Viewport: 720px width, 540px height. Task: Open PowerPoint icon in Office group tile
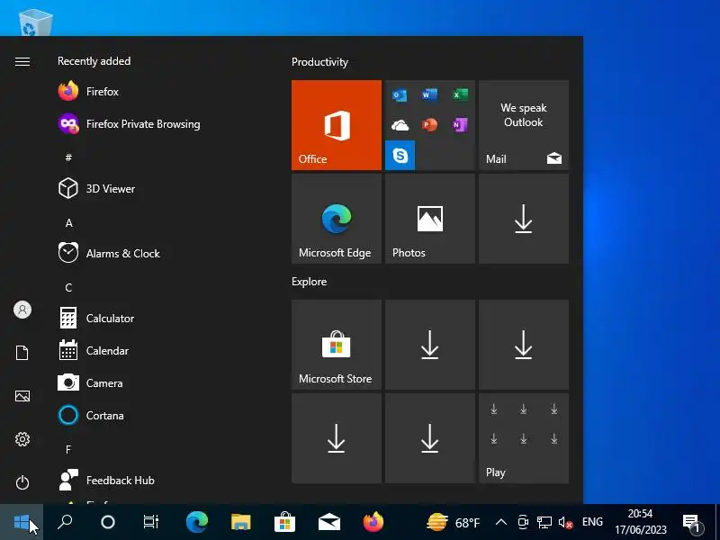point(430,125)
